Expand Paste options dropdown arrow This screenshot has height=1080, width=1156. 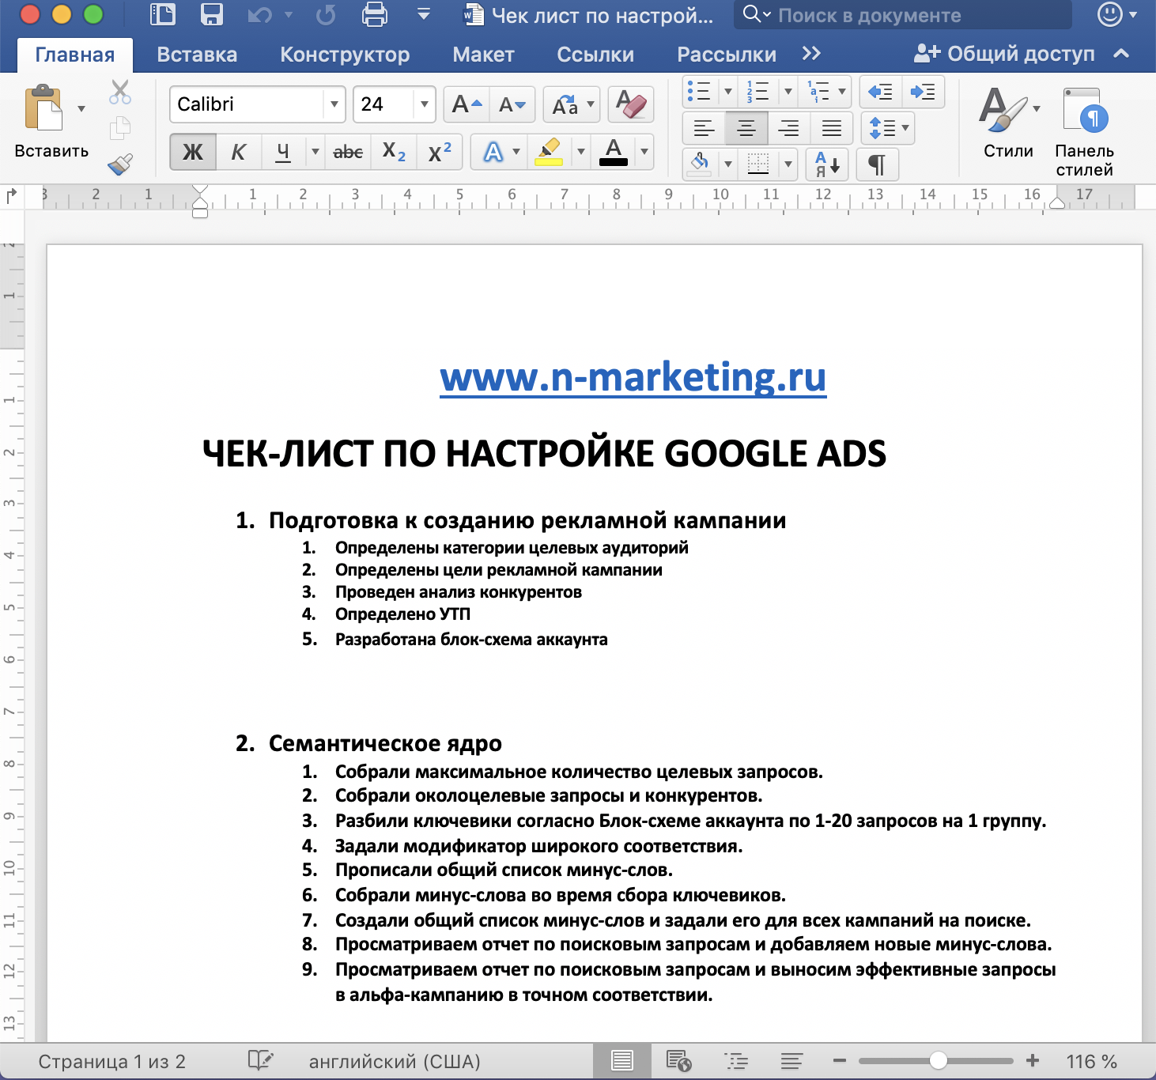pyautogui.click(x=81, y=108)
